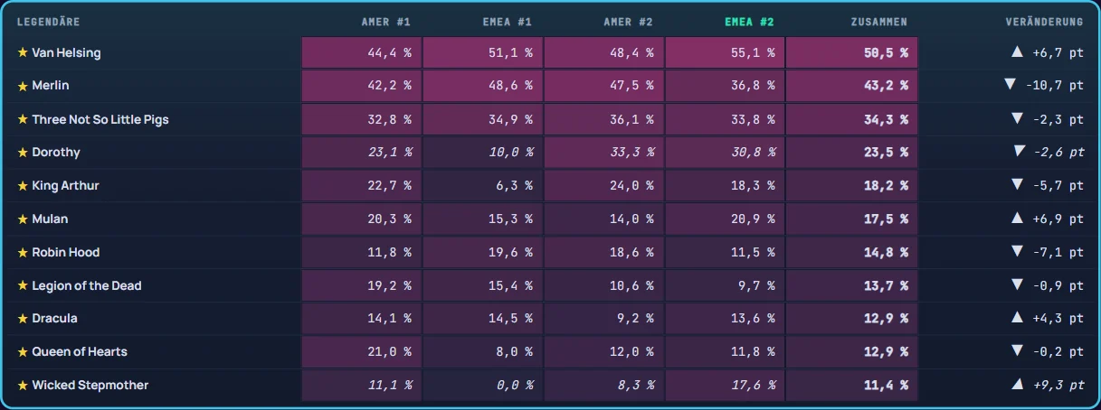Select Mulan's 20,9 % cell
Screen dimensions: 1101x410
725,219
